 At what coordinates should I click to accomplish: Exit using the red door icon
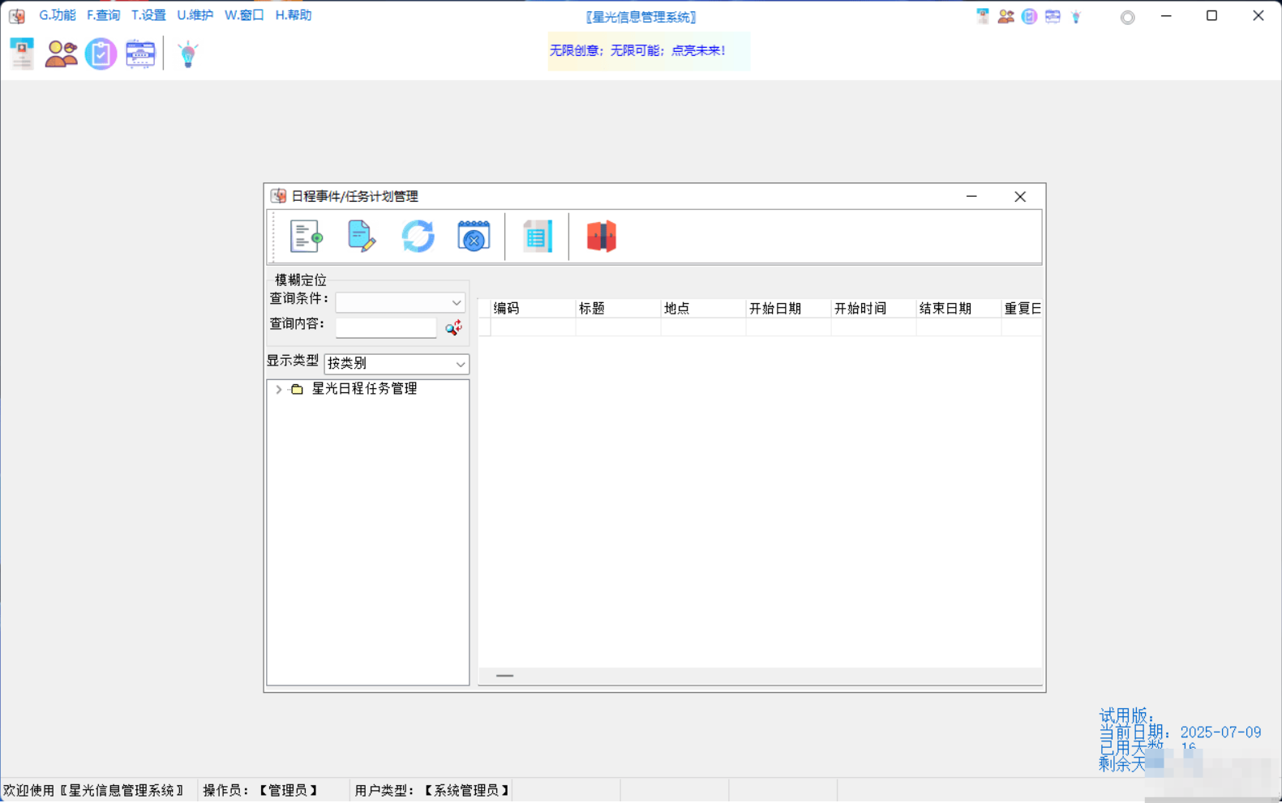[x=602, y=237]
